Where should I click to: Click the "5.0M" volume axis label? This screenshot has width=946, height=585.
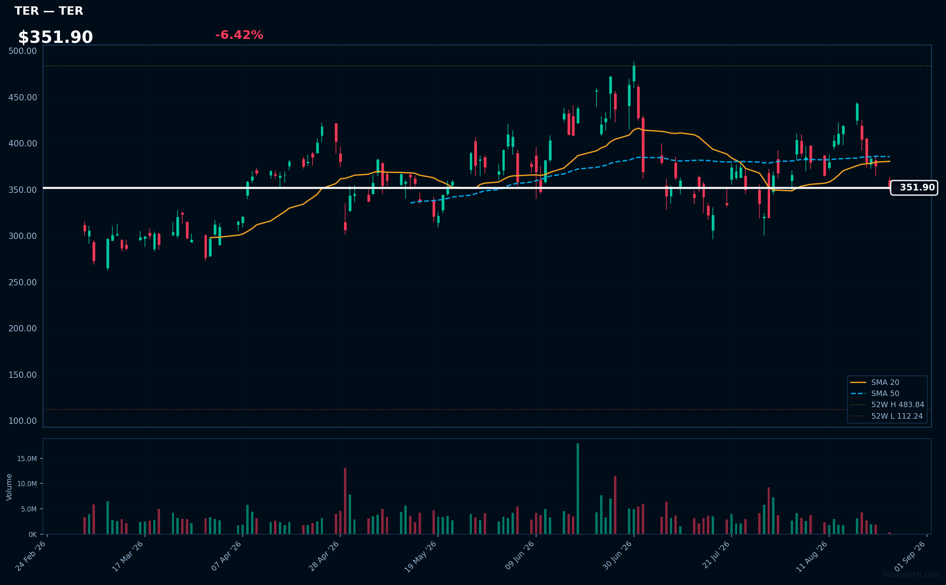tap(29, 509)
